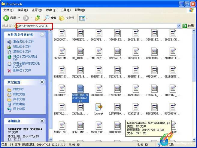
Task: Click the address bar path field
Action: [97, 26]
